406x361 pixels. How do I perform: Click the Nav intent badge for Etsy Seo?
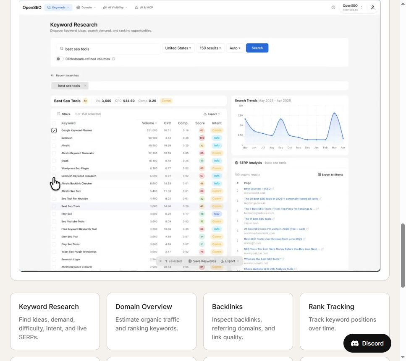pos(217,214)
